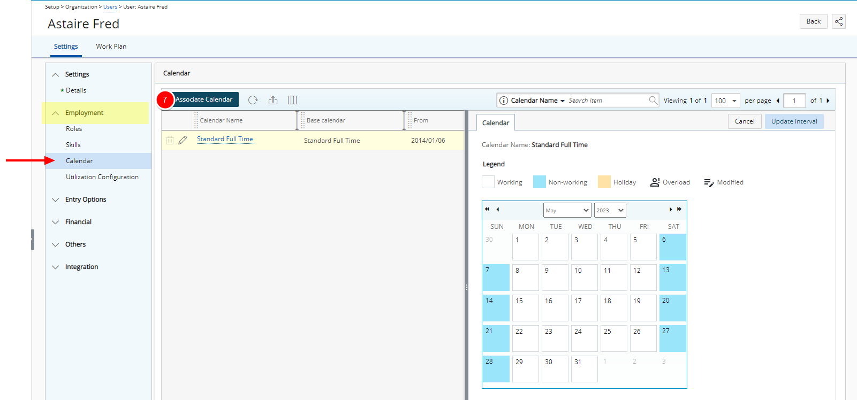Click the Overload legend icon
The image size is (857, 400).
(x=655, y=182)
